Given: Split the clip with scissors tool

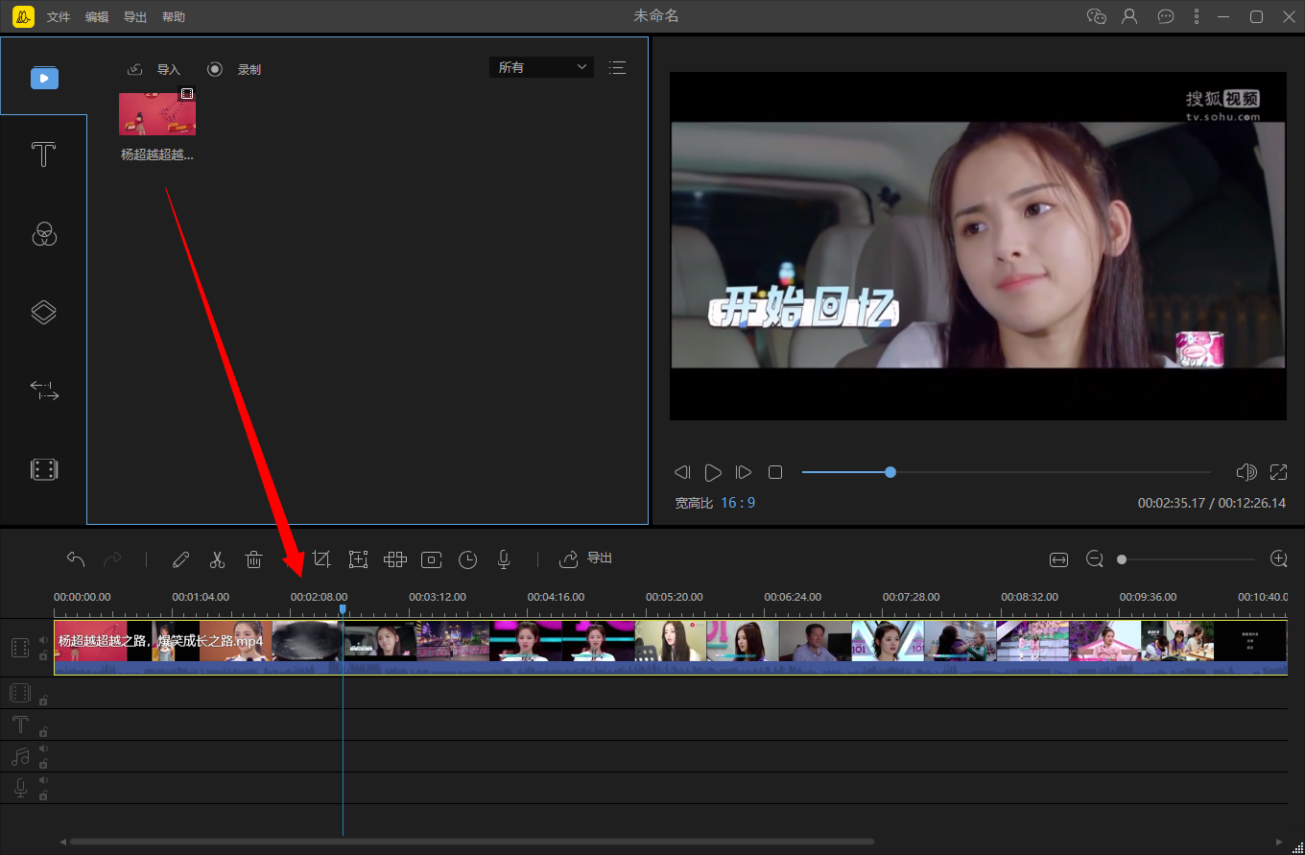Looking at the screenshot, I should (218, 559).
